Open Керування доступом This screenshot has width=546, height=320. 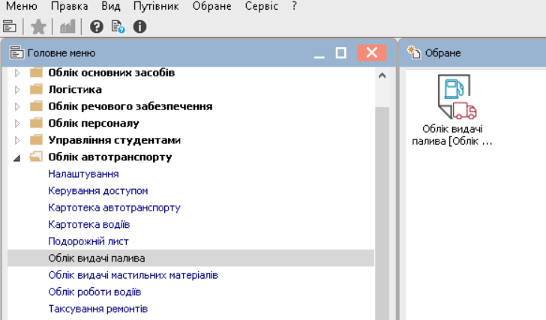(97, 190)
